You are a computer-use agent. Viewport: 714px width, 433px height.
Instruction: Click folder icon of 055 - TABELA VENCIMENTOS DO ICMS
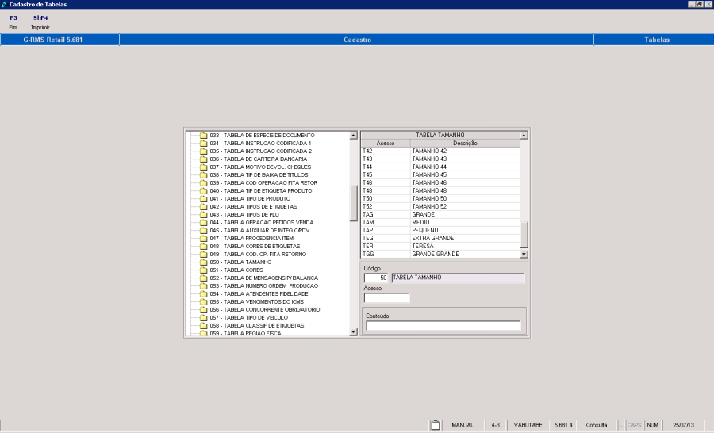click(203, 301)
